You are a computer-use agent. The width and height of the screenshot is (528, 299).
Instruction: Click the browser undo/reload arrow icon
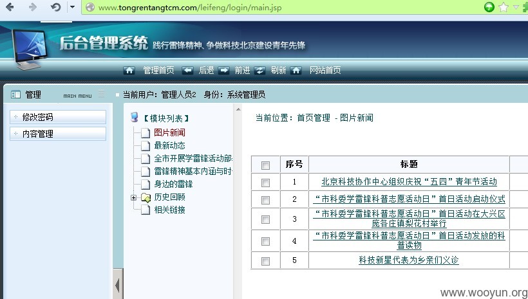pos(55,7)
